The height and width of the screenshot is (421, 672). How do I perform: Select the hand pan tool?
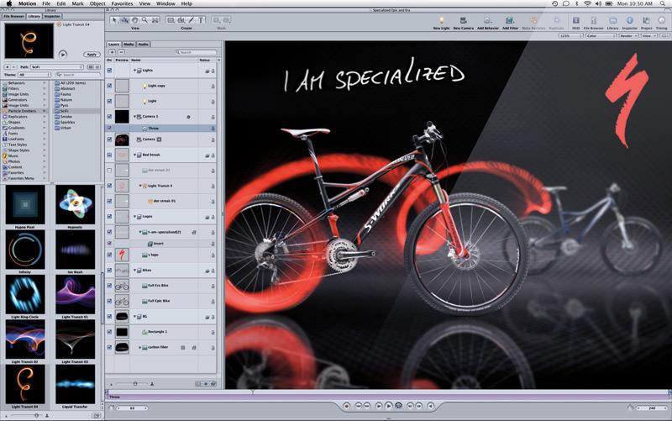134,19
